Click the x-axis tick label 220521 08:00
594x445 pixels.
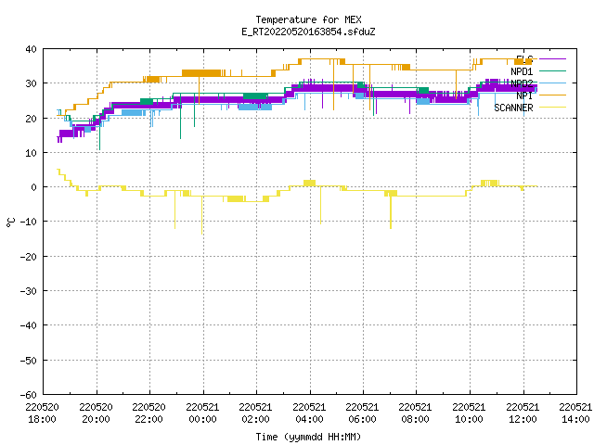pos(416,413)
